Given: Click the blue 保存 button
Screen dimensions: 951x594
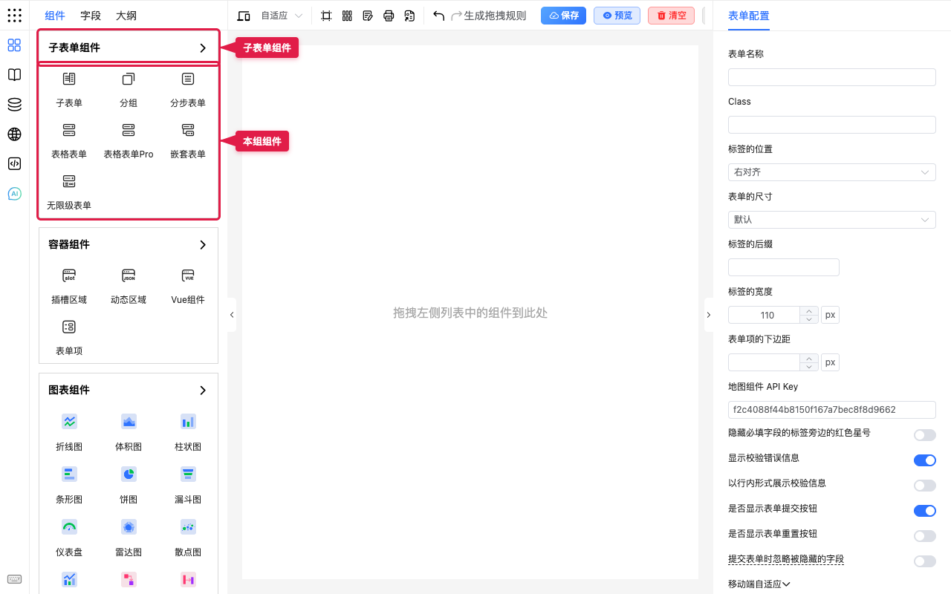Looking at the screenshot, I should click(563, 16).
